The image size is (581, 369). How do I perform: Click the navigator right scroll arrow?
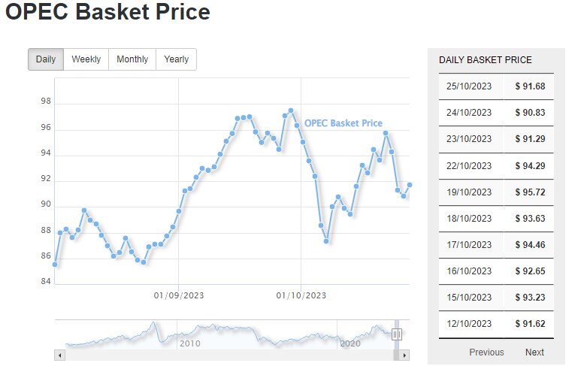404,355
